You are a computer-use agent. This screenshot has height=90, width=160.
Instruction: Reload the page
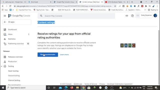(10, 6)
